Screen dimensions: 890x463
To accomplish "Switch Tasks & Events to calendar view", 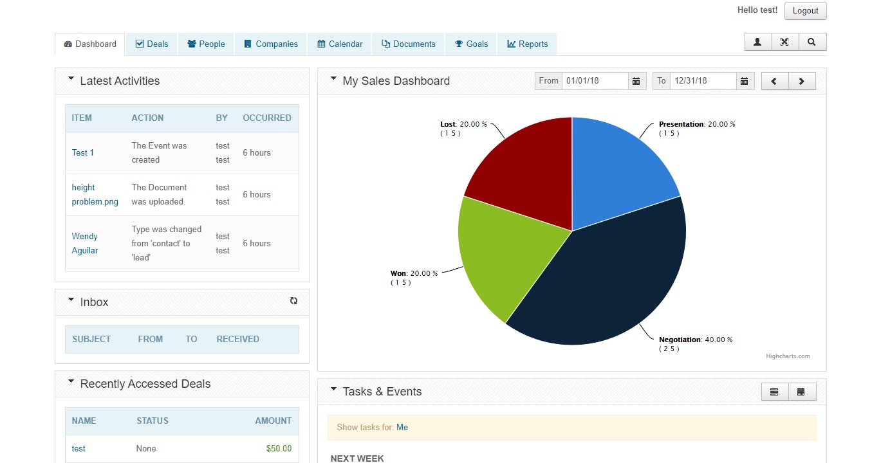I will (x=802, y=391).
